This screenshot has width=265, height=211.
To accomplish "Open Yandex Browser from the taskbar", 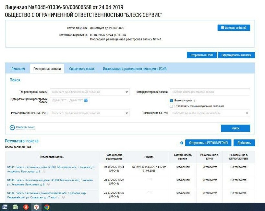I will click(x=36, y=206).
